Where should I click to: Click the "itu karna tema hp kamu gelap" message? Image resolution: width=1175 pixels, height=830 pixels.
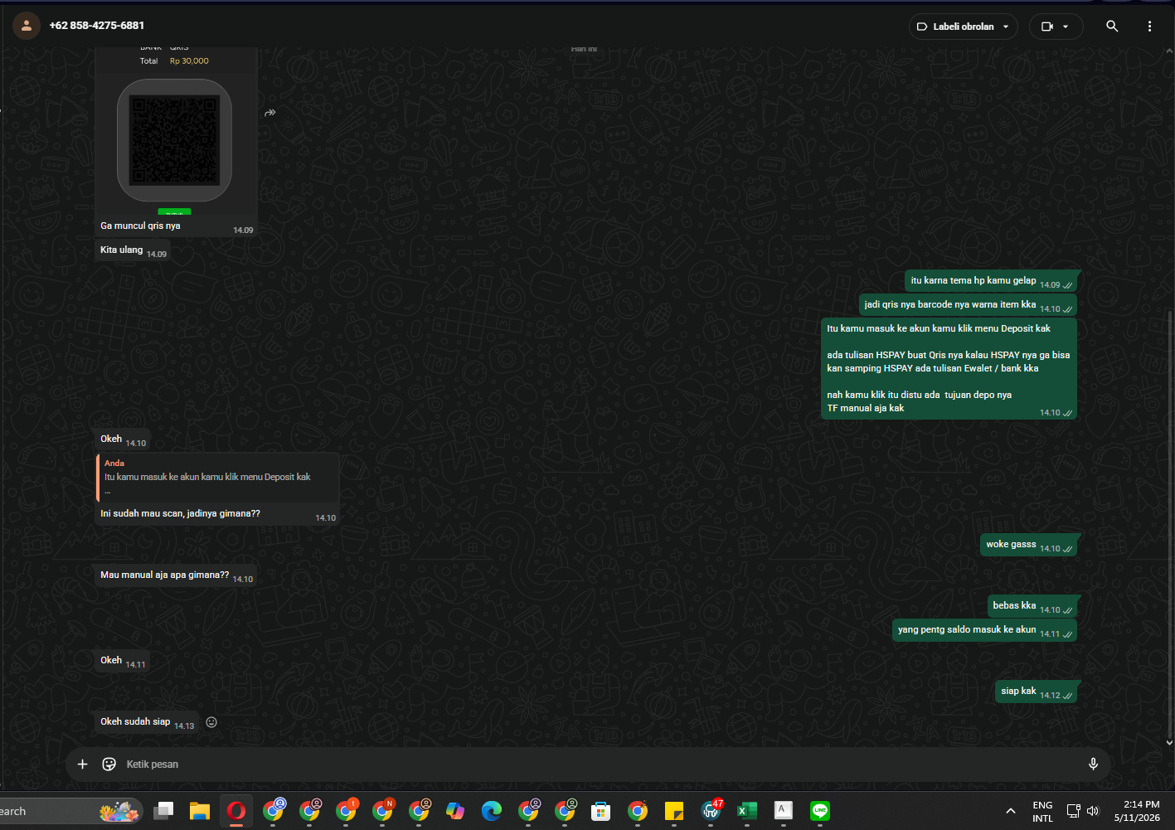click(x=991, y=281)
